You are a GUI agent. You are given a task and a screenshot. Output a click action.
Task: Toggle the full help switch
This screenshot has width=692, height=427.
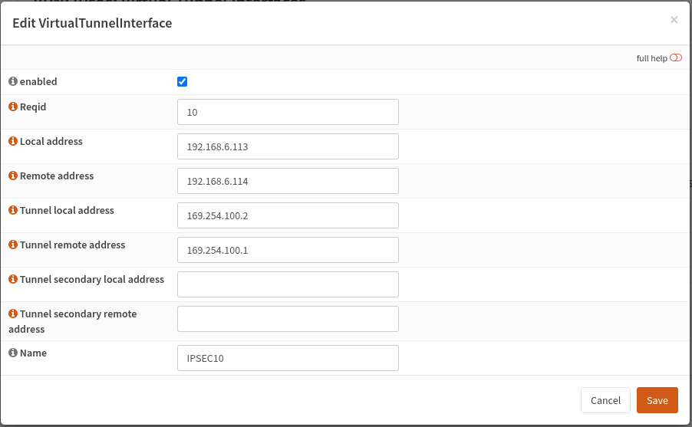[x=675, y=58]
